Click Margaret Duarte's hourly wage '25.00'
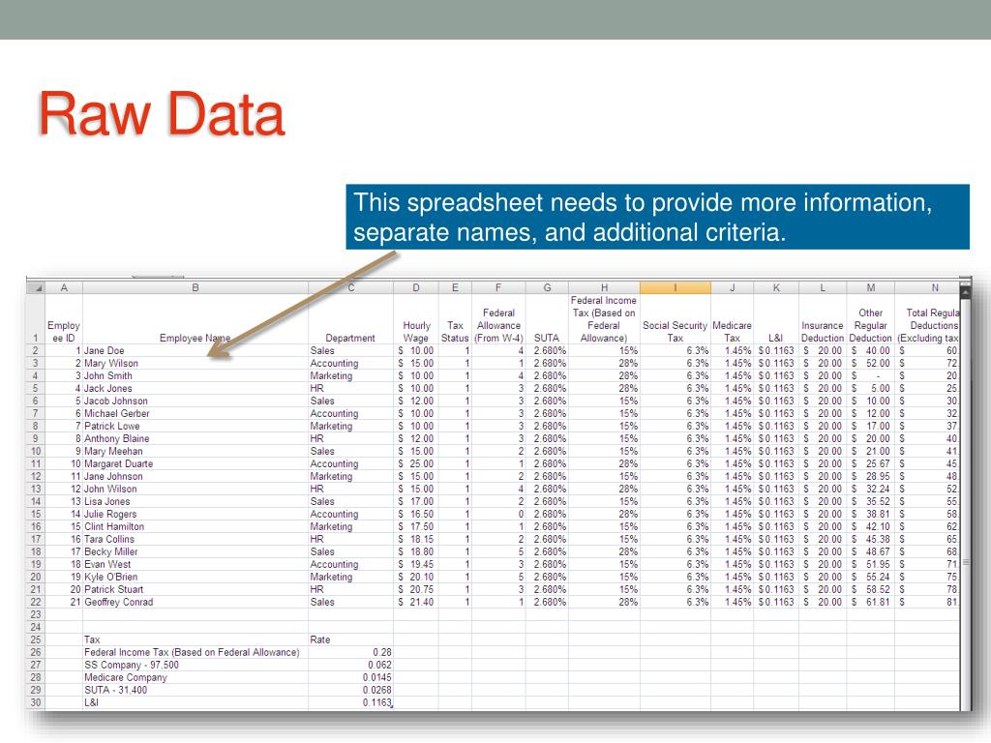 coord(416,463)
